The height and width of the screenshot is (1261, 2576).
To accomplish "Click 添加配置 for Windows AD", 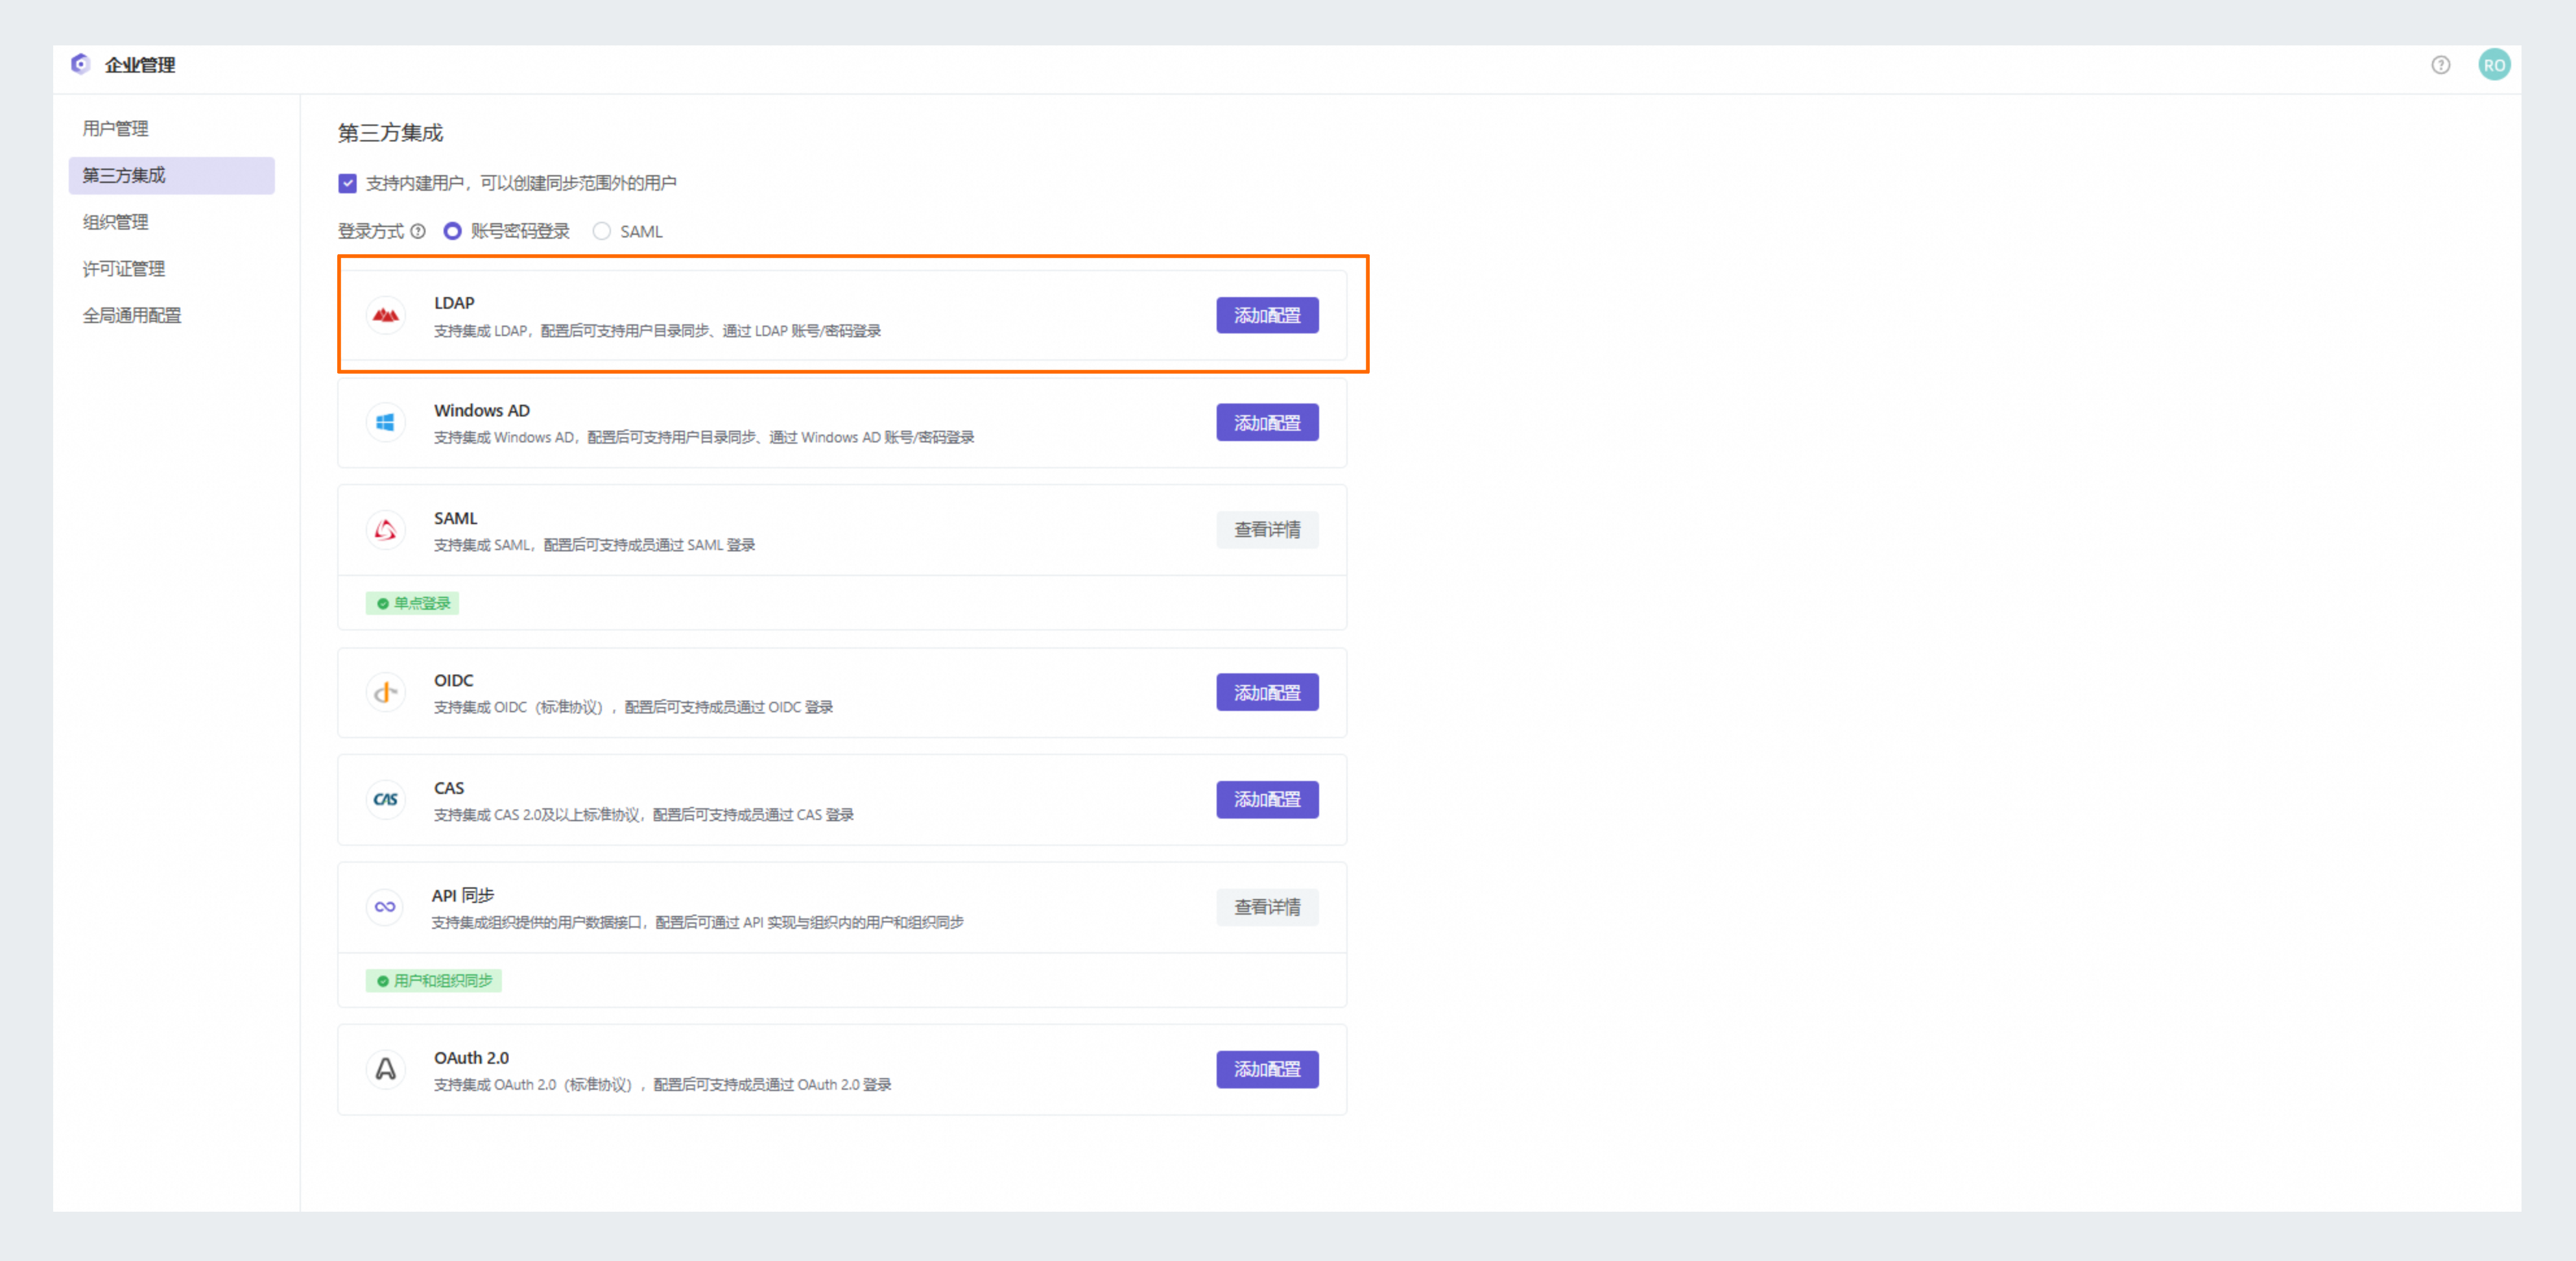I will 1267,423.
